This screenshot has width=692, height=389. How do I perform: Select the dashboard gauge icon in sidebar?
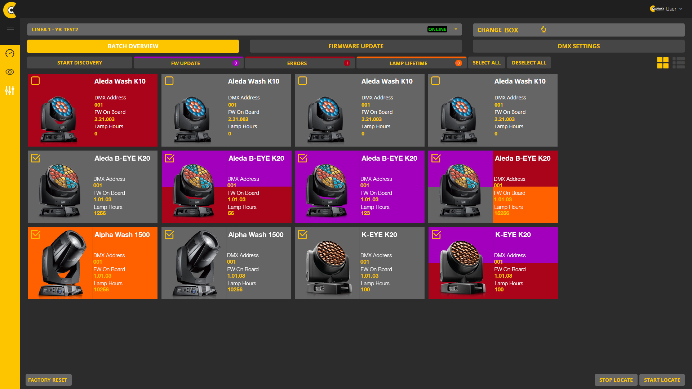tap(10, 53)
